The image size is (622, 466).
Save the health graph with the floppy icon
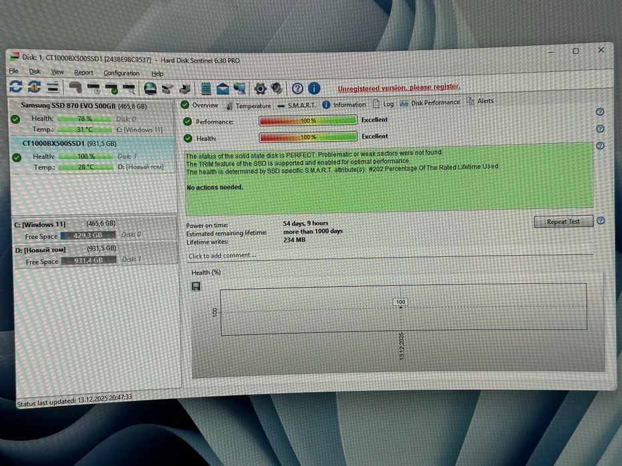click(x=196, y=286)
